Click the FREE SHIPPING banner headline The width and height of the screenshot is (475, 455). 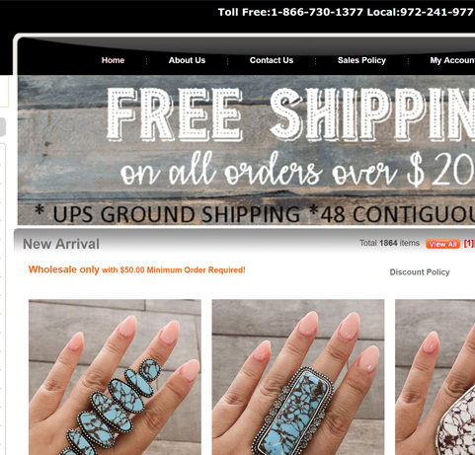tap(291, 114)
